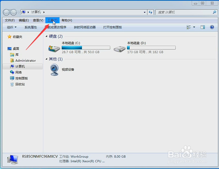Click the 打开控制面板 toolbar button
This screenshot has height=169, width=219.
coord(113,27)
